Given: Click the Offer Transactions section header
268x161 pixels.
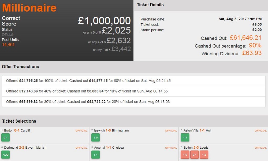Looking at the screenshot, I should pos(20,67).
